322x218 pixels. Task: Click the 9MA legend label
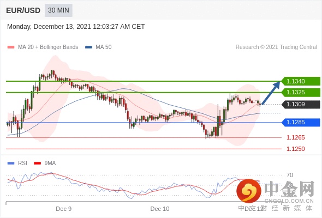(50, 163)
